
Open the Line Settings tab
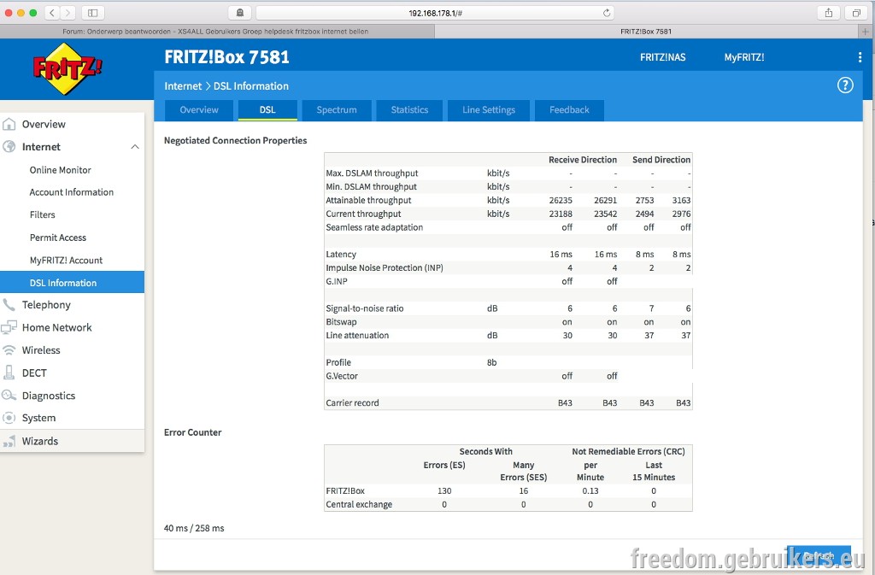pos(488,110)
